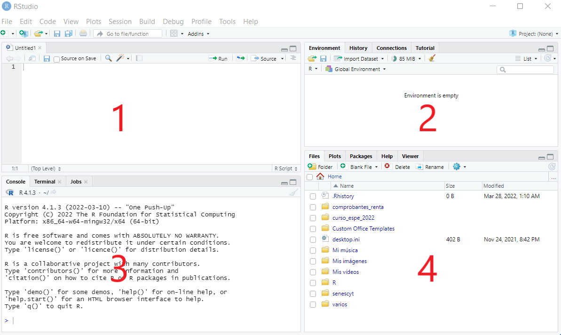Open the Import Dataset dropdown
Screen dimensions: 561x335
coord(359,59)
